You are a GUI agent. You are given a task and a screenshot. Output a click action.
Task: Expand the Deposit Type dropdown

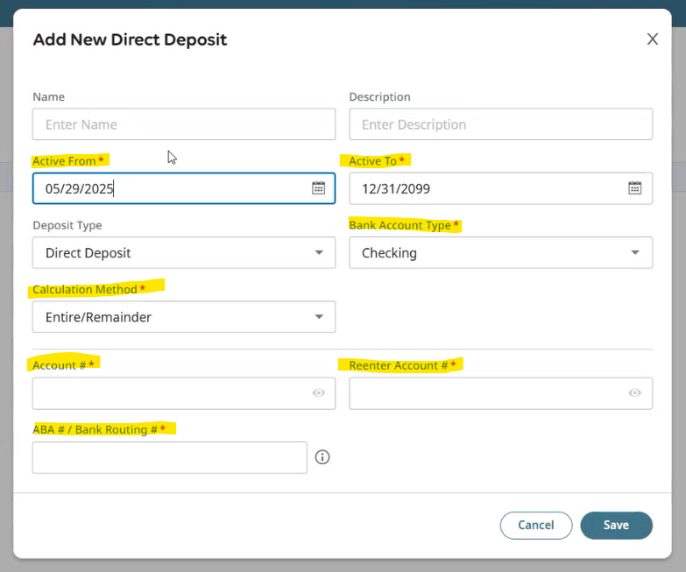click(x=184, y=253)
